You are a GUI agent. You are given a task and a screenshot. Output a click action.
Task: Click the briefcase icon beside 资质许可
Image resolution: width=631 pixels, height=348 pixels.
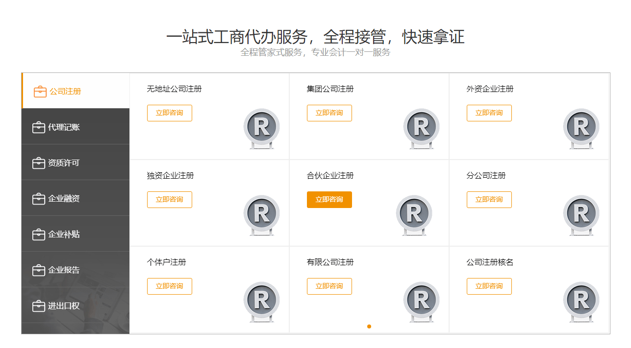click(39, 162)
